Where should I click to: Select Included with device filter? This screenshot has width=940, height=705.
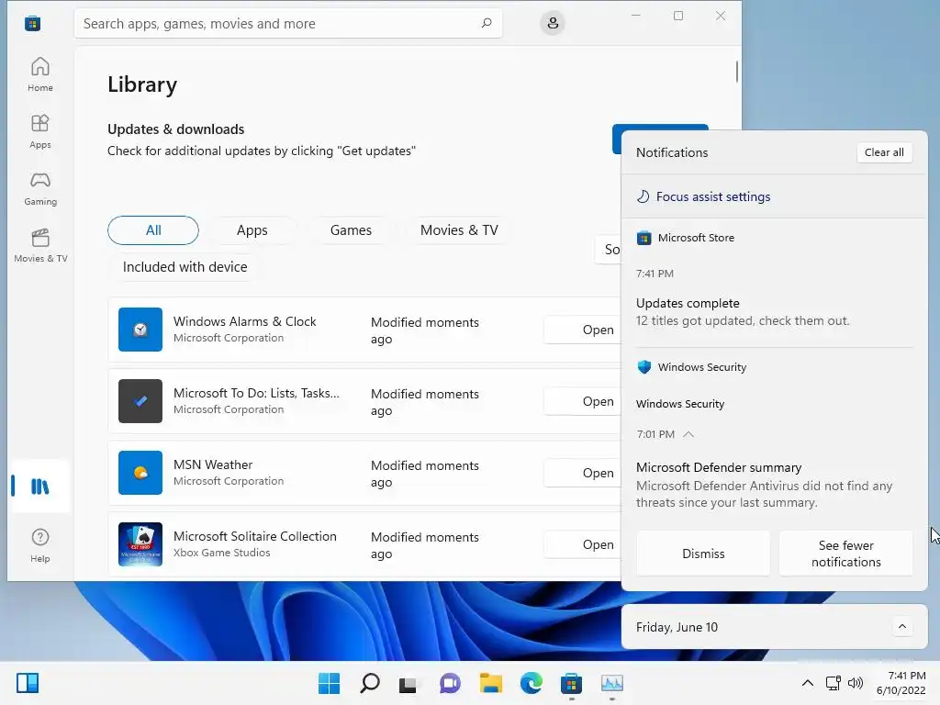coord(185,267)
